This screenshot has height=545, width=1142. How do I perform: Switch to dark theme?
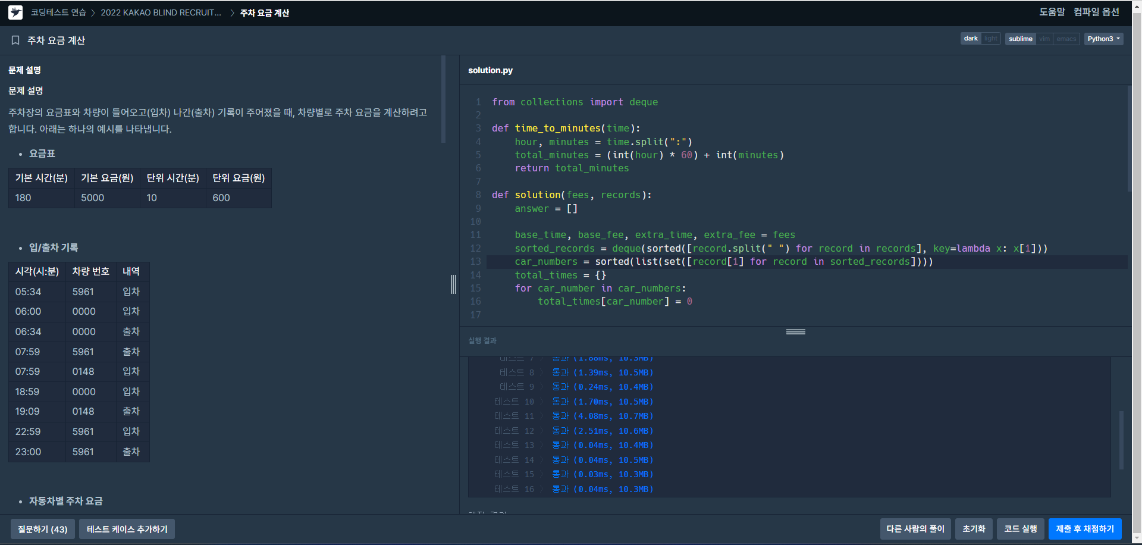971,39
